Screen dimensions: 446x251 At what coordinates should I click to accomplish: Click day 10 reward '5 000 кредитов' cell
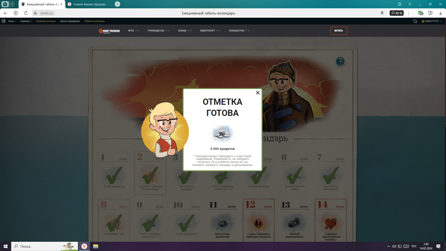point(186,221)
